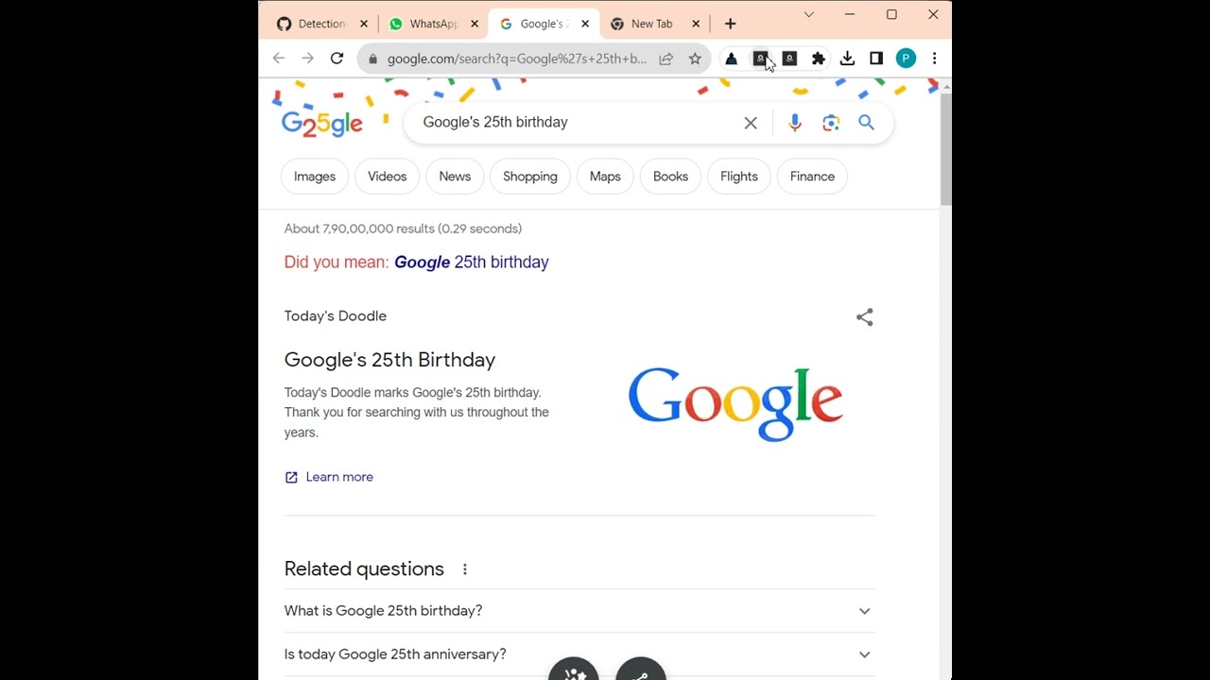Click "Google 25th birthday" suggestion link
This screenshot has width=1210, height=680.
pos(471,263)
